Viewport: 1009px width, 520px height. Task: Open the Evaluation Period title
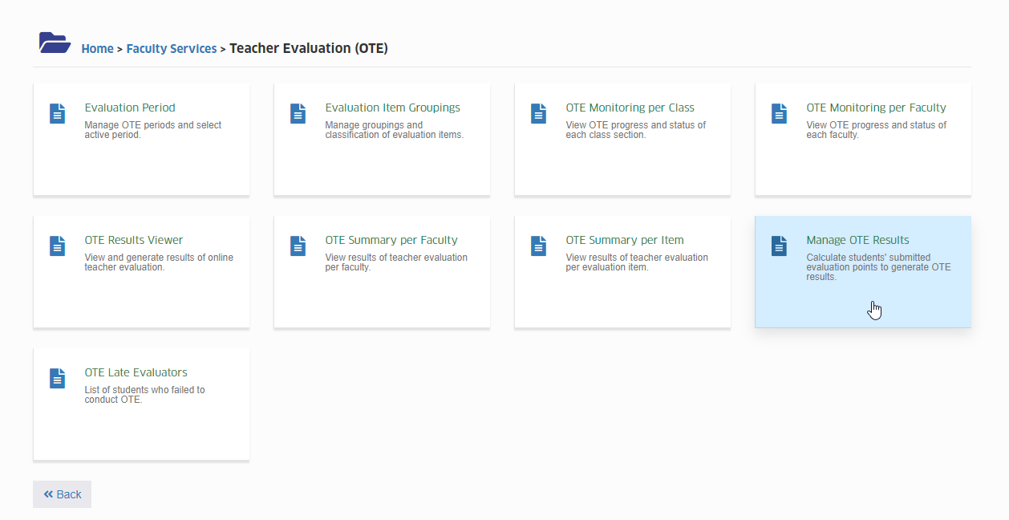point(130,108)
